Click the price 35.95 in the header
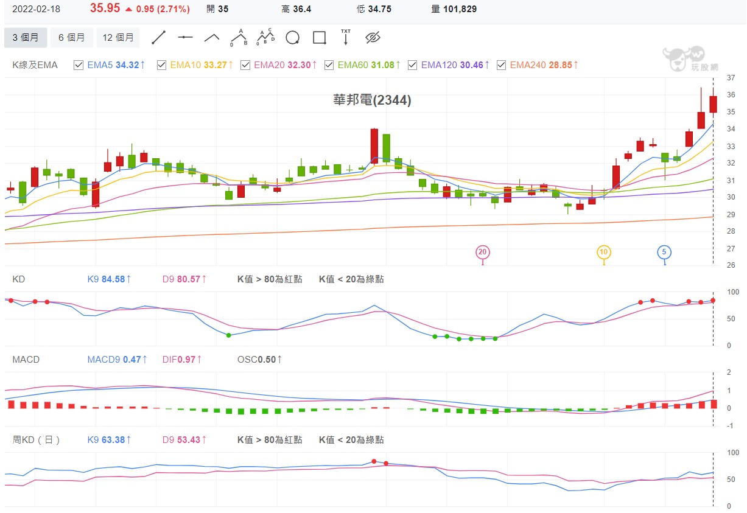Image resolution: width=747 pixels, height=513 pixels. (x=105, y=9)
